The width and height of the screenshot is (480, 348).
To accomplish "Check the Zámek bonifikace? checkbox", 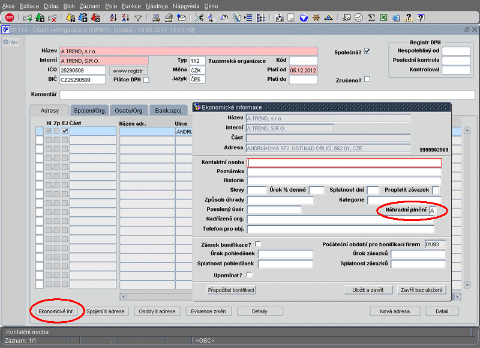I will [258, 244].
